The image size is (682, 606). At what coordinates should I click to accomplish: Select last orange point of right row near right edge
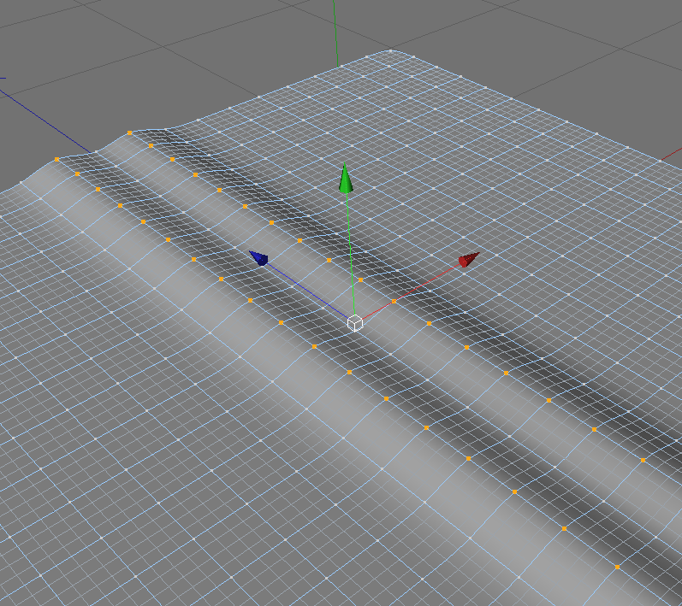coord(643,460)
